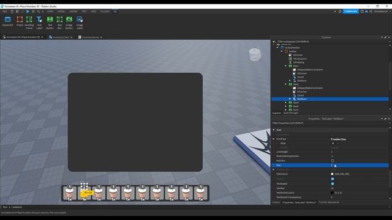Insert an Image Button element
This screenshot has height=220, width=392.
click(x=69, y=23)
